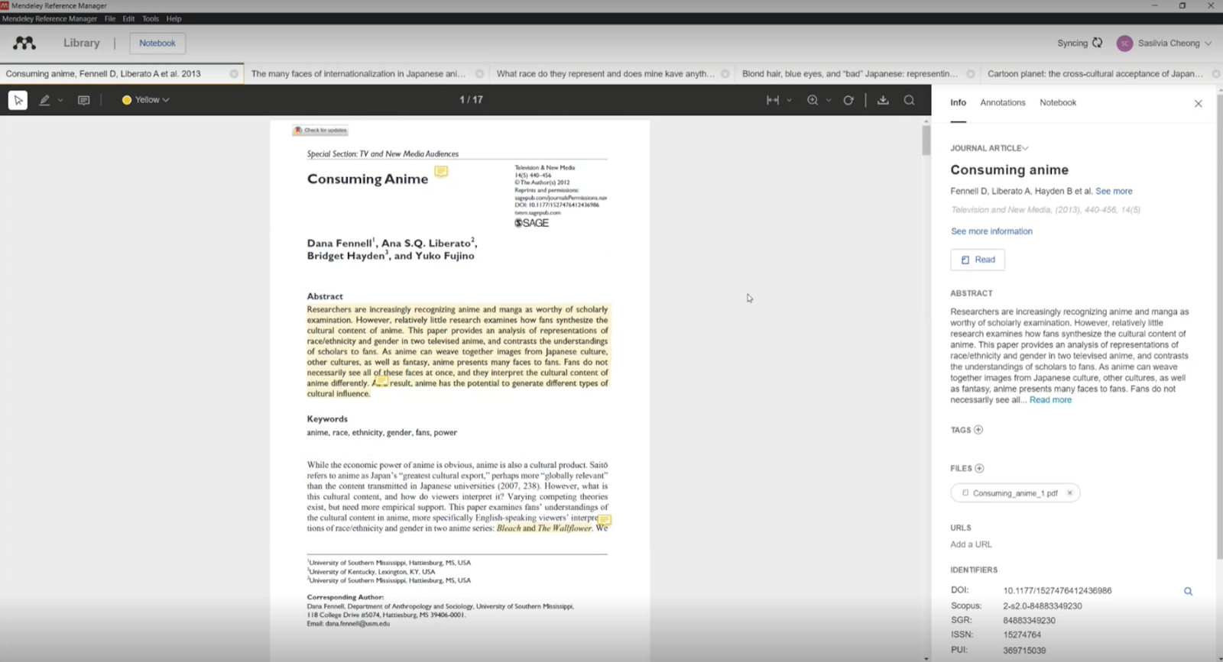
Task: Open the Edit menu
Action: (128, 18)
